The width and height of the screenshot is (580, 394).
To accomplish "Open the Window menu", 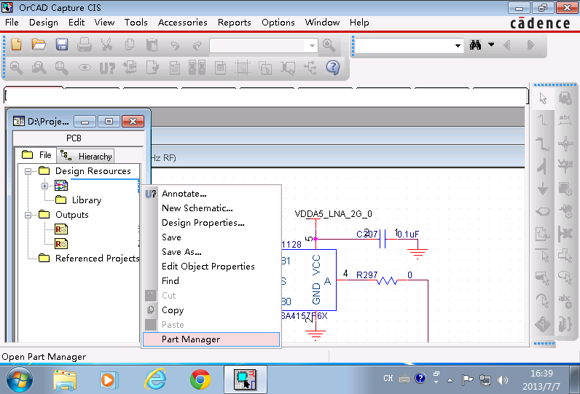I will coord(322,23).
